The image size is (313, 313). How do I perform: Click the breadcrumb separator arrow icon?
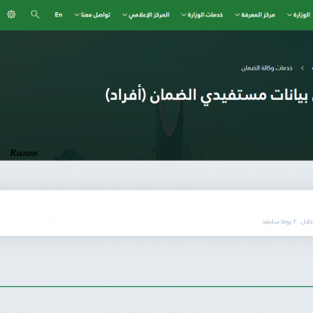pos(303,69)
